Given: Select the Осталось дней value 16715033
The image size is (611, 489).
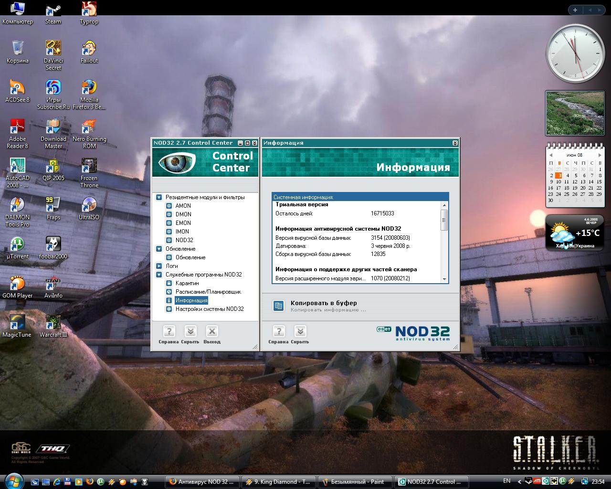Looking at the screenshot, I should point(382,213).
